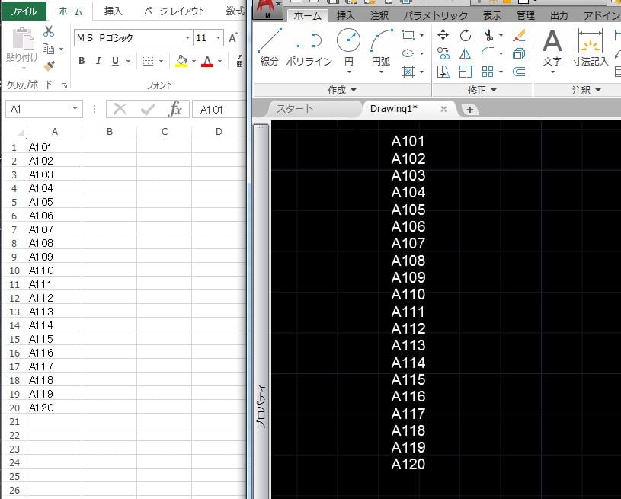Click the Mirror tool icon
This screenshot has width=621, height=499.
click(x=466, y=53)
